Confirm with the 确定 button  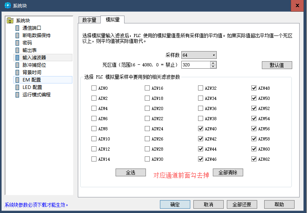pos(175,204)
